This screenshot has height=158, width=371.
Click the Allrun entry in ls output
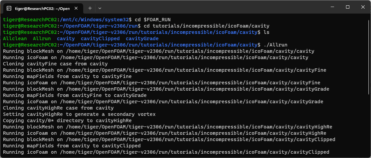click(42, 39)
